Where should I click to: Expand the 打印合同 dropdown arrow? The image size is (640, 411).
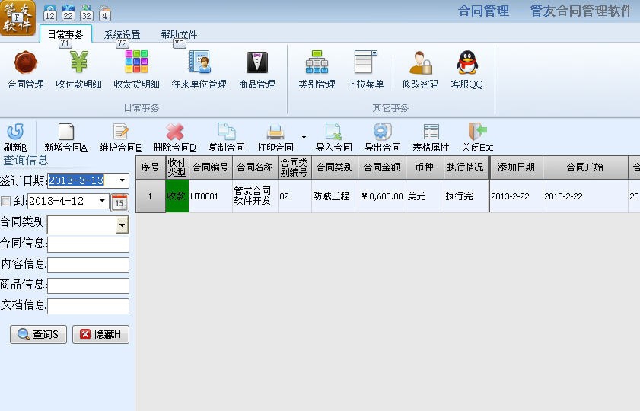coord(304,137)
